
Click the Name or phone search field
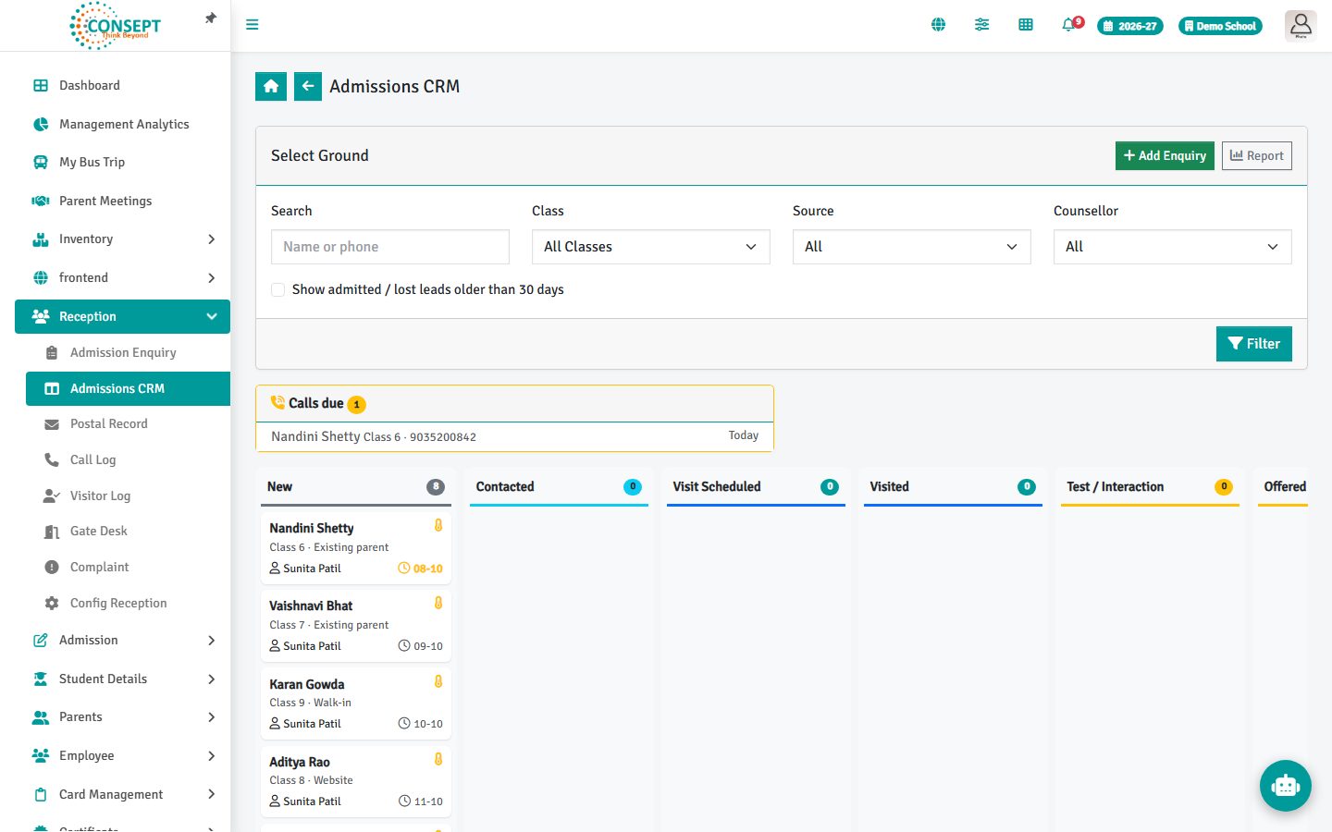[x=389, y=247]
